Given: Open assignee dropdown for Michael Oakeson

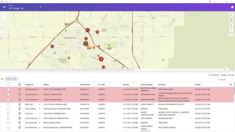Looking at the screenshot, I should pyautogui.click(x=39, y=90).
